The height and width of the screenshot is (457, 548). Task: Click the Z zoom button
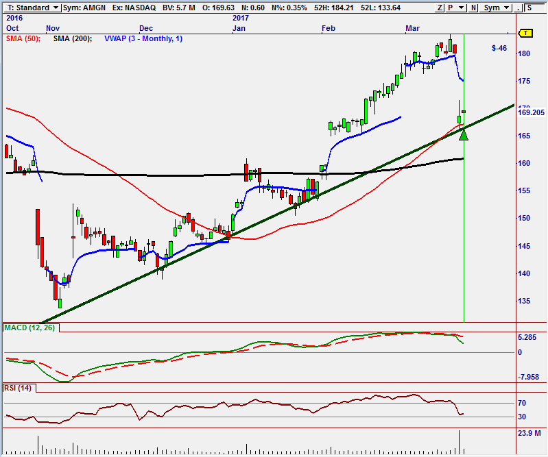click(440, 8)
